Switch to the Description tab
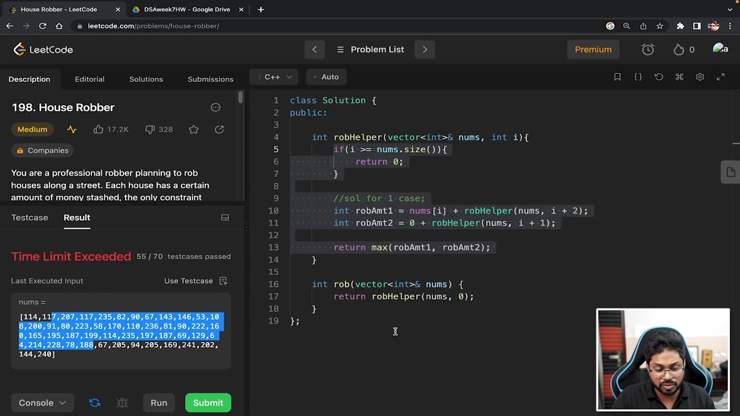 29,79
